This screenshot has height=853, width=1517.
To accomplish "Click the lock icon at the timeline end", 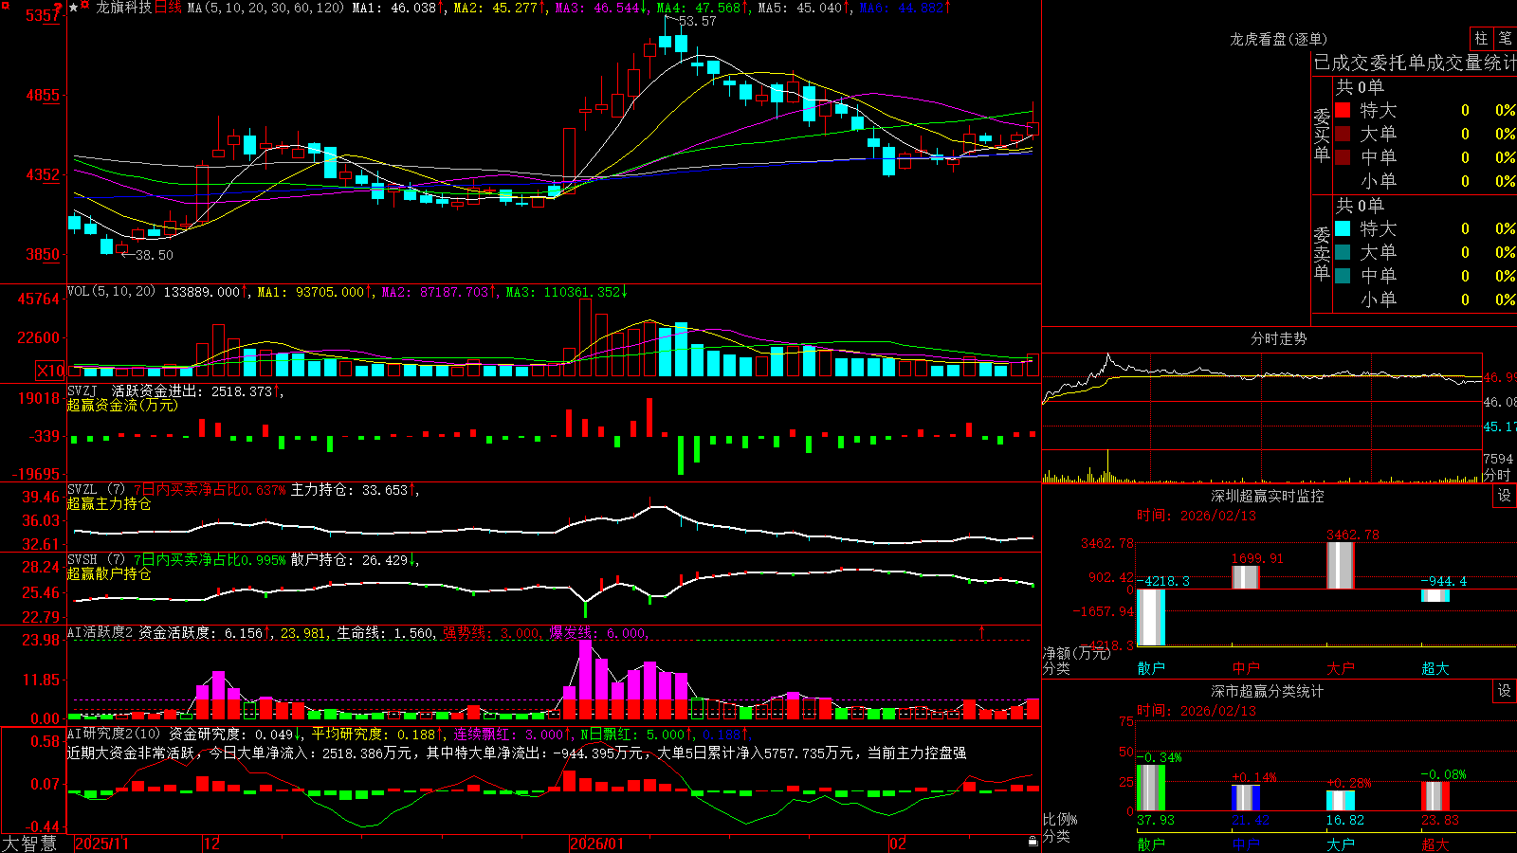I will pos(1033,841).
